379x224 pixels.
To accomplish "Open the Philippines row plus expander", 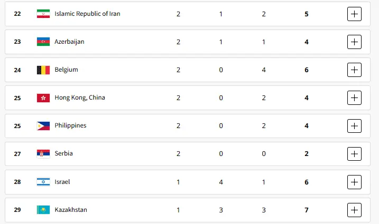I will (x=354, y=125).
